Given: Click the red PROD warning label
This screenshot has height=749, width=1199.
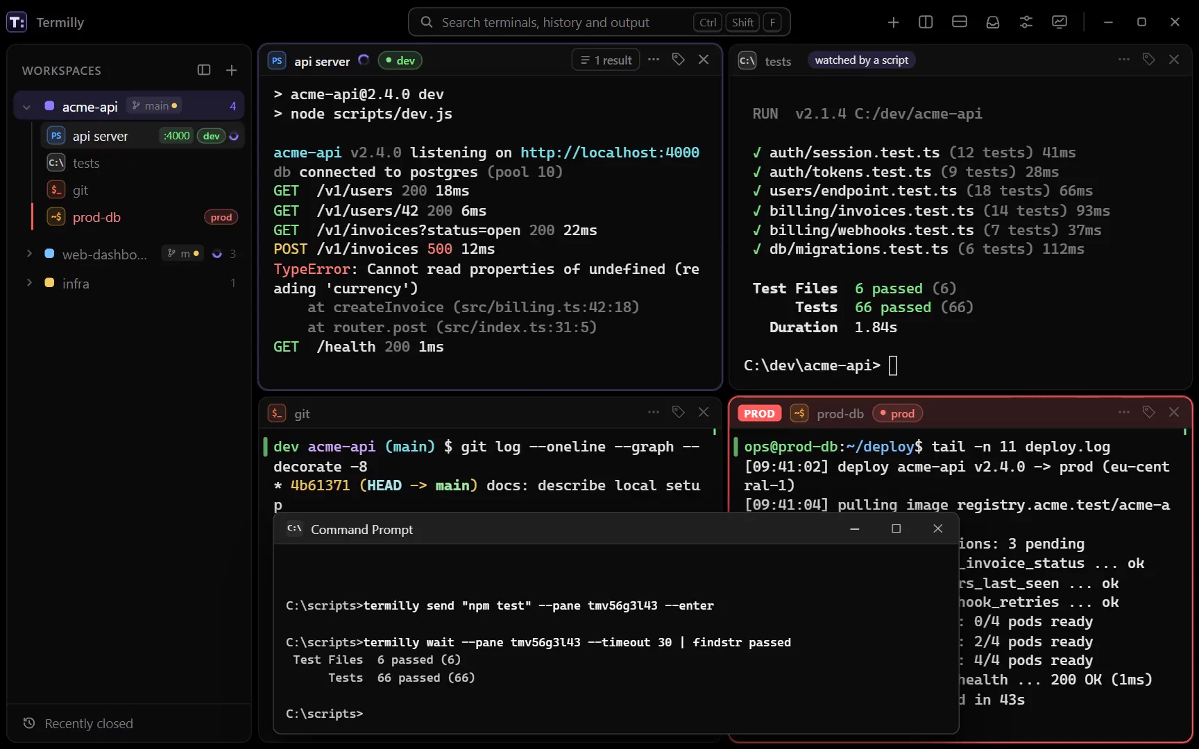Looking at the screenshot, I should [759, 413].
